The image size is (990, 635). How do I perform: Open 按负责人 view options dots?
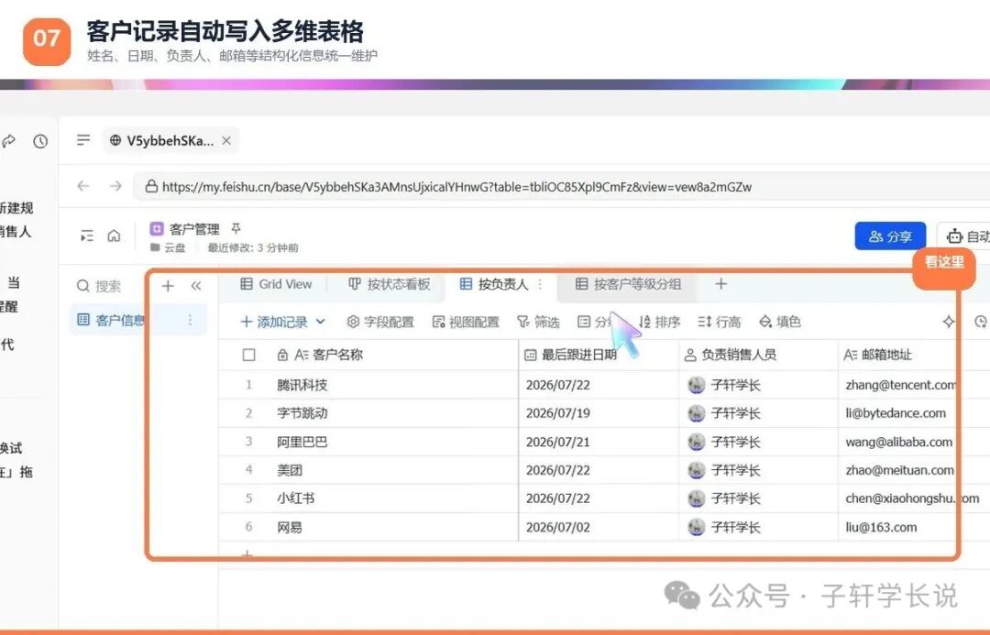541,284
